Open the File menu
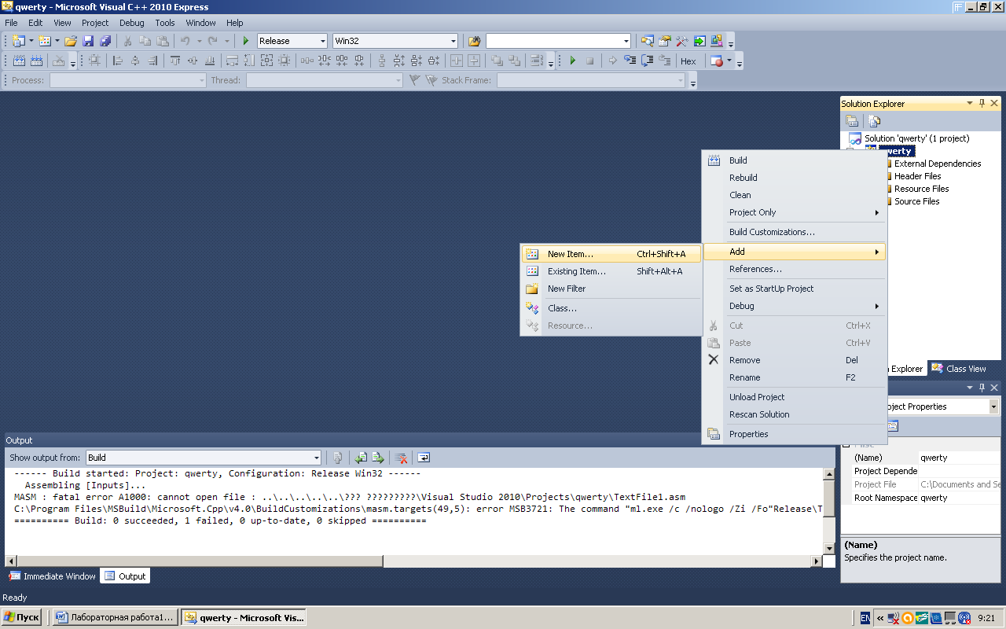The width and height of the screenshot is (1006, 629). [11, 23]
